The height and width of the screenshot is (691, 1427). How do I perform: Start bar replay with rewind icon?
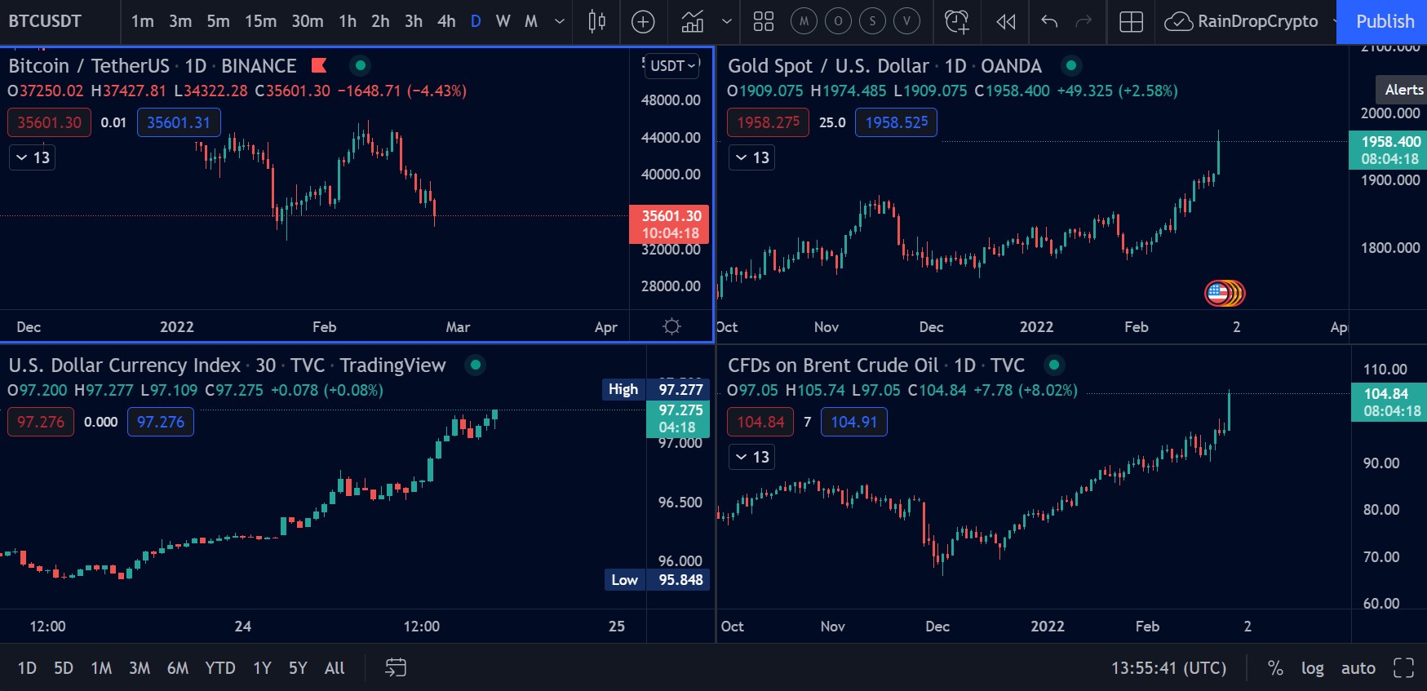pos(1006,22)
